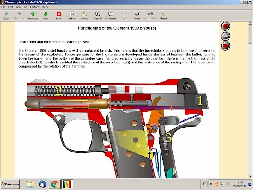Viewport: 253px width, 190px height.
Task: Open the Edit menu
Action: point(11,7)
